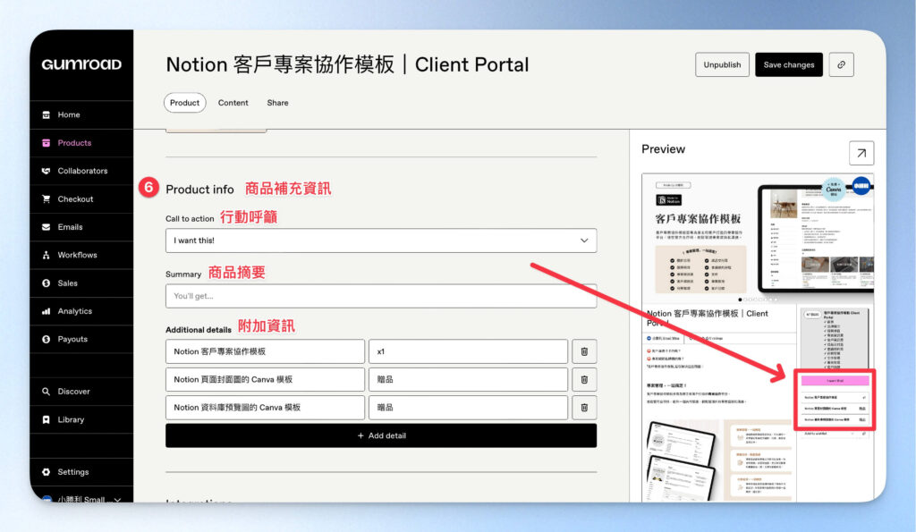
Task: Open Products in the sidebar
Action: tap(81, 143)
